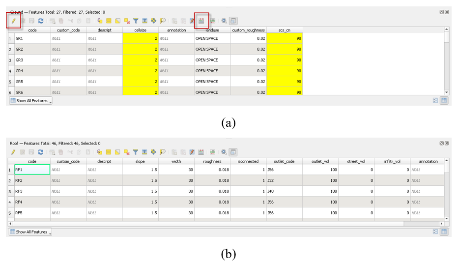Open field calculator in Ground table toolbar
The width and height of the screenshot is (458, 261).
[x=201, y=21]
